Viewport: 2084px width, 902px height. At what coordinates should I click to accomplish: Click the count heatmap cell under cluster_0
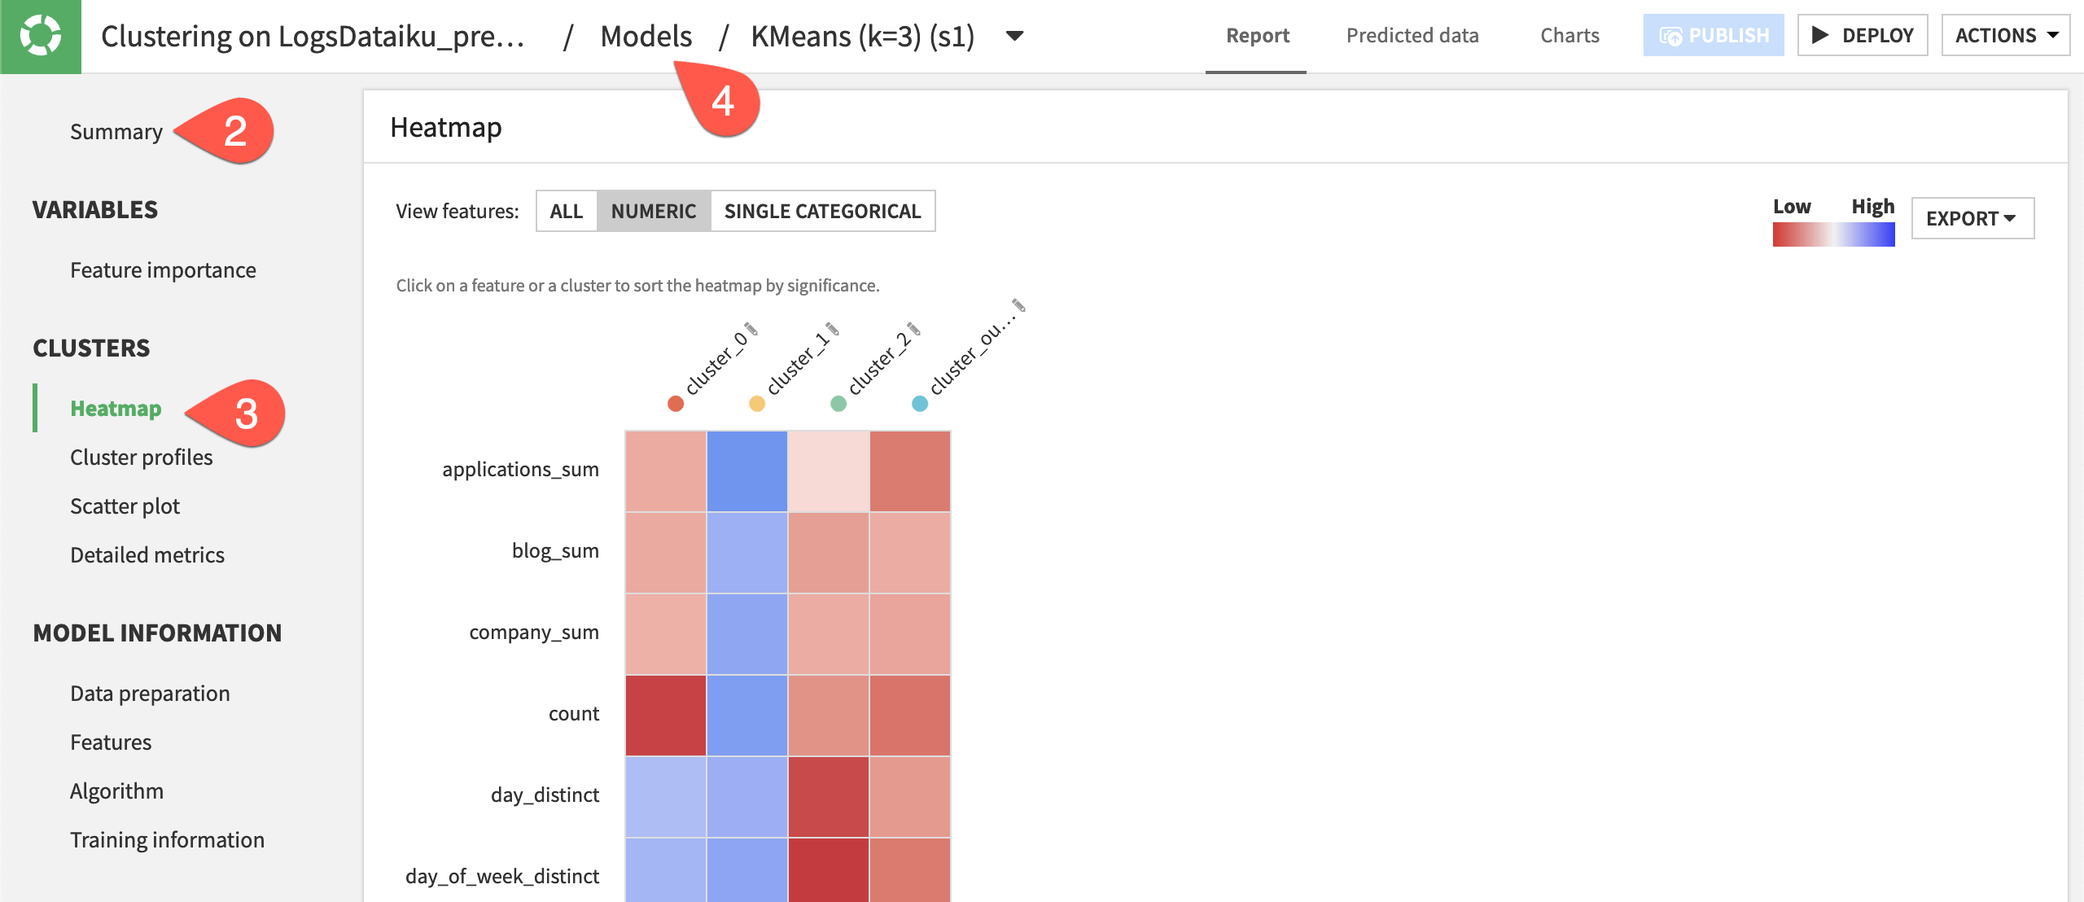point(666,713)
